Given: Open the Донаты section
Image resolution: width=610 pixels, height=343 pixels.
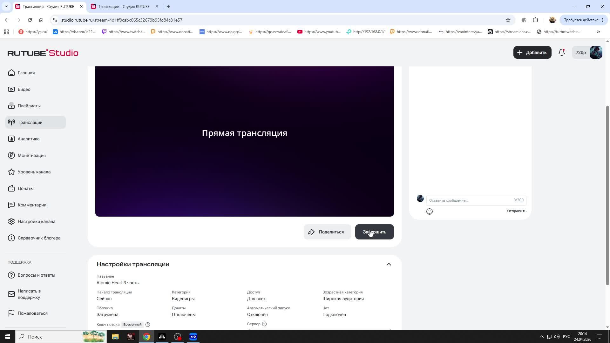Looking at the screenshot, I should pyautogui.click(x=25, y=188).
